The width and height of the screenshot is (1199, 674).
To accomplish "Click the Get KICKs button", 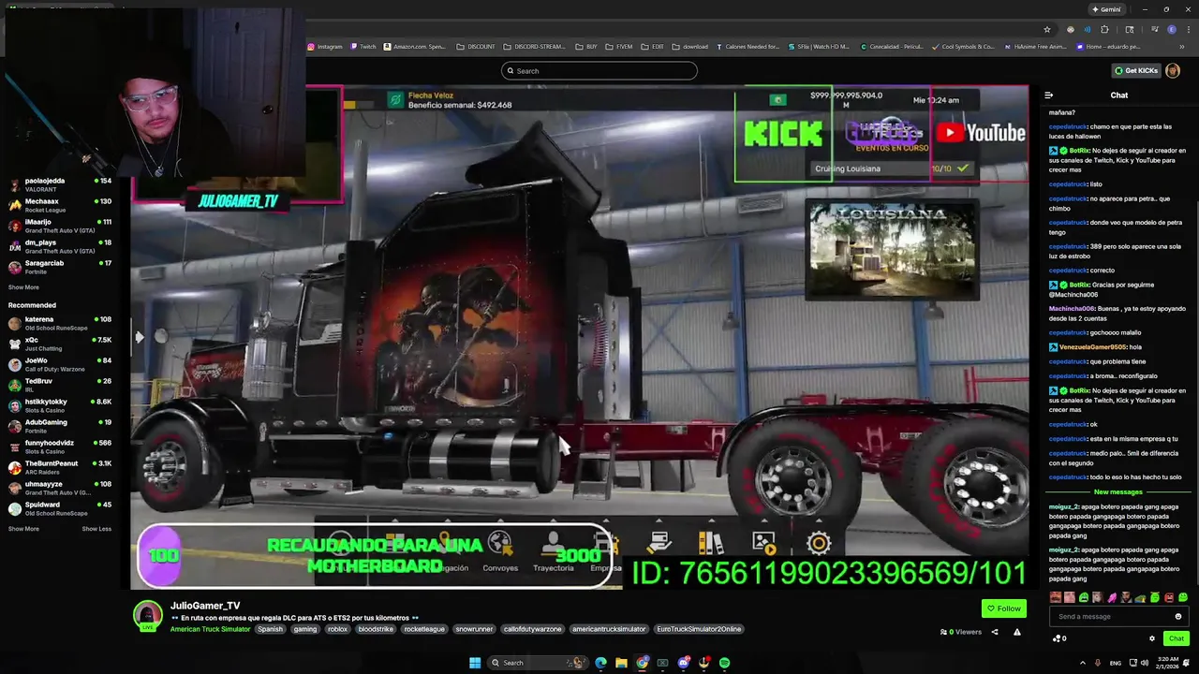I will coord(1135,70).
